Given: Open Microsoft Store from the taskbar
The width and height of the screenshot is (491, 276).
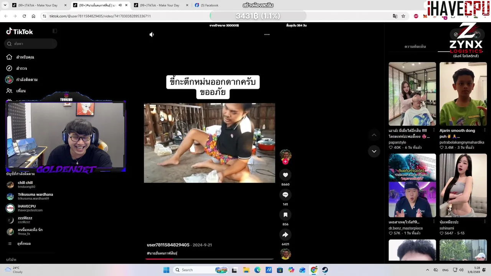Looking at the screenshot, I should click(x=280, y=270).
